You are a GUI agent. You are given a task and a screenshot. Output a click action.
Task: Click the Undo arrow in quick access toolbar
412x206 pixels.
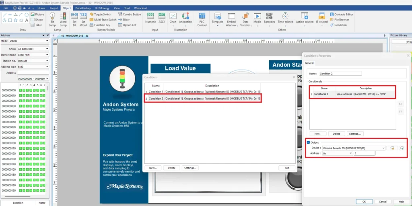coord(24,8)
